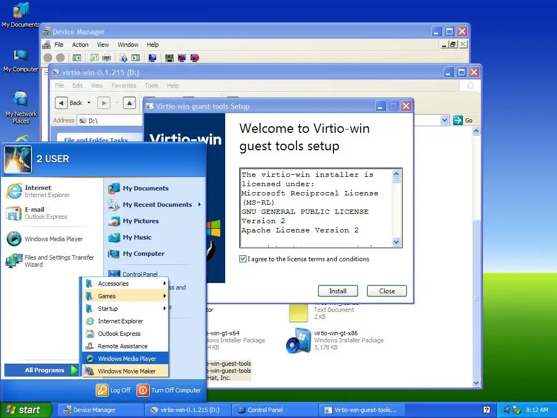557x418 pixels.
Task: Click the Go button beside address bar
Action: 463,120
